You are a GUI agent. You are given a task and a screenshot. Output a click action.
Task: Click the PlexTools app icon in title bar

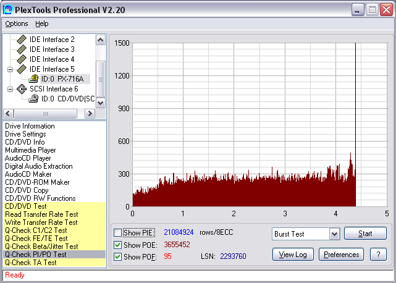pyautogui.click(x=7, y=10)
